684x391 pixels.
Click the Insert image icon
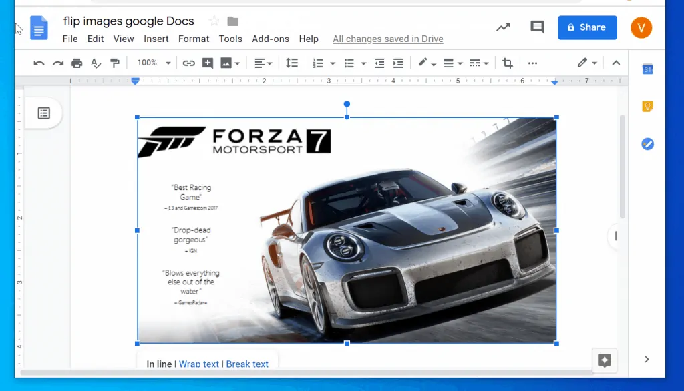pos(226,63)
